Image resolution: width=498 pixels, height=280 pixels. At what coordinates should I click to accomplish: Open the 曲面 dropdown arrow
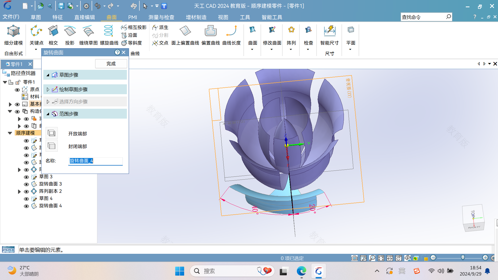click(252, 49)
